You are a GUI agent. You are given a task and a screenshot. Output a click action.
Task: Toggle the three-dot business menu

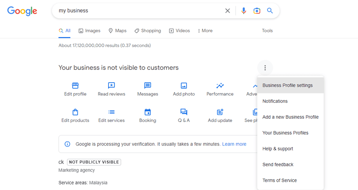pyautogui.click(x=265, y=68)
